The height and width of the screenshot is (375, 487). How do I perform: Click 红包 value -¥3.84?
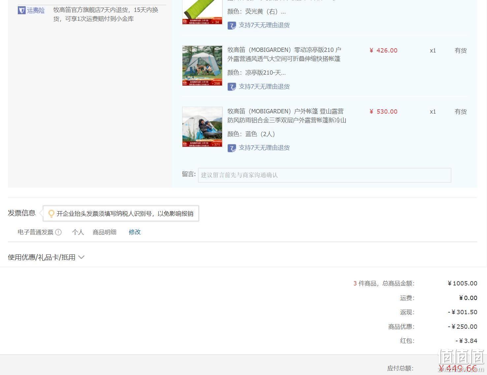click(466, 341)
